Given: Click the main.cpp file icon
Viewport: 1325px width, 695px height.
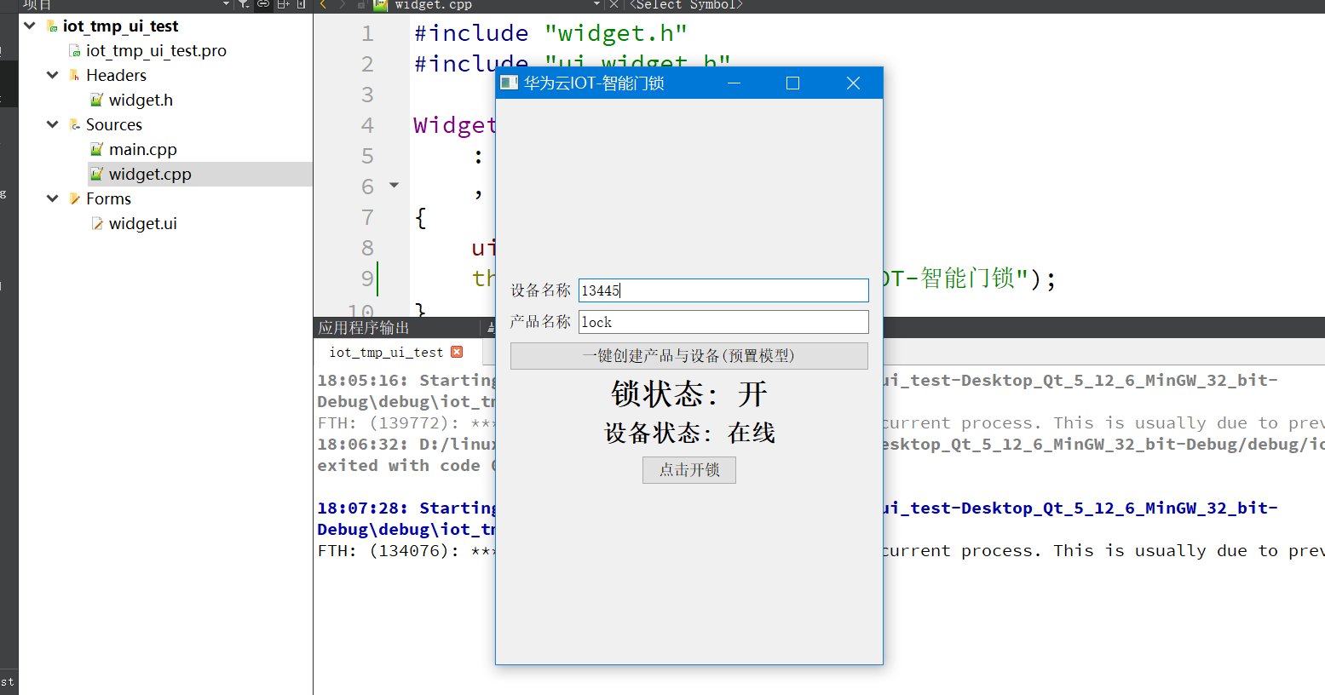Looking at the screenshot, I should click(x=97, y=149).
